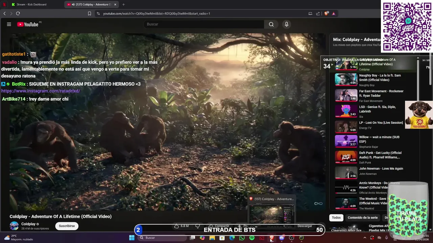This screenshot has height=243, width=433.
Task: Click the system tray microphone icon
Action: (x=386, y=238)
